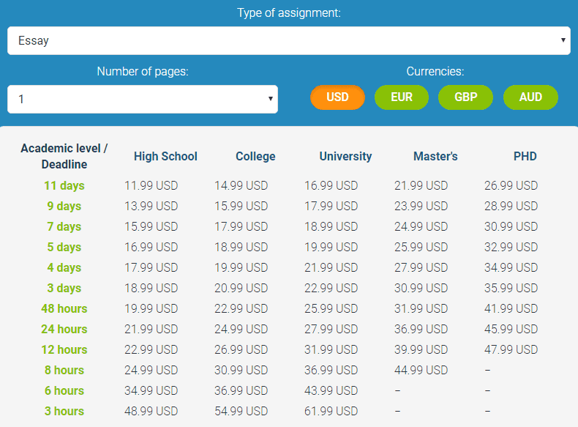This screenshot has height=427, width=578.
Task: Choose 39.99 USD Master's price
Action: 421,349
